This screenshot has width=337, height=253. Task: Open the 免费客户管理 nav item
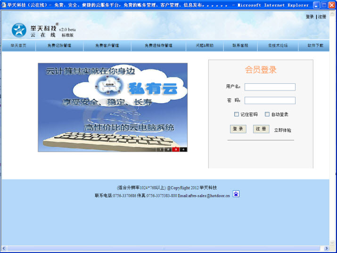(107, 46)
